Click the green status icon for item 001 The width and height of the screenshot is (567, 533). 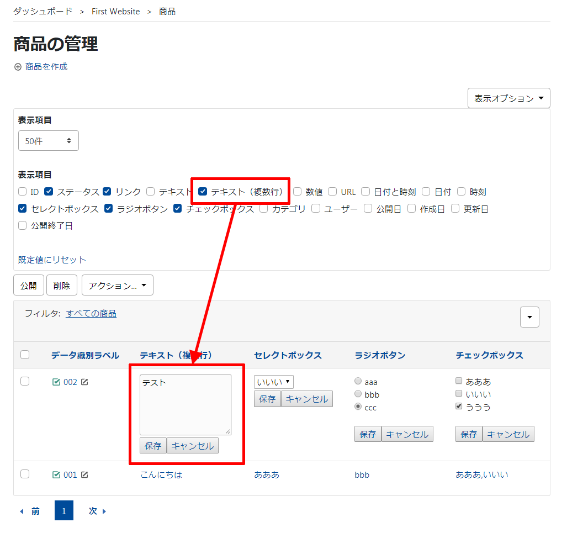56,474
